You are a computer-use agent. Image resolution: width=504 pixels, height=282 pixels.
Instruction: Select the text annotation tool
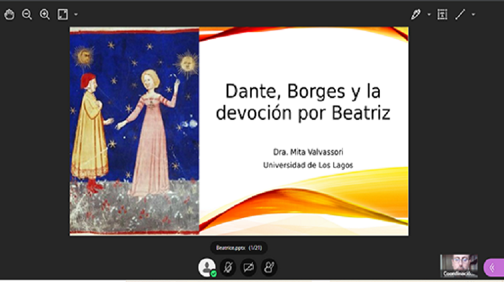(x=442, y=14)
